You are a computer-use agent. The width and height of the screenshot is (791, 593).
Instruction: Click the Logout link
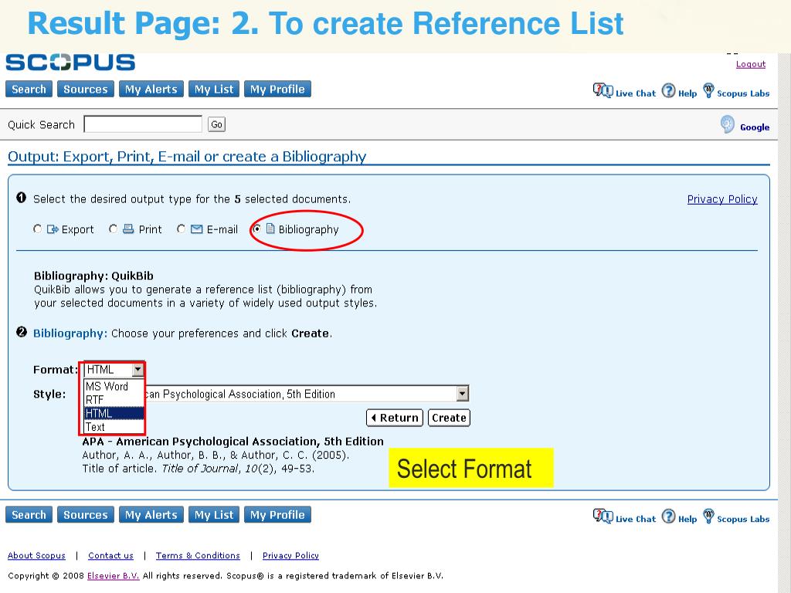(x=751, y=64)
